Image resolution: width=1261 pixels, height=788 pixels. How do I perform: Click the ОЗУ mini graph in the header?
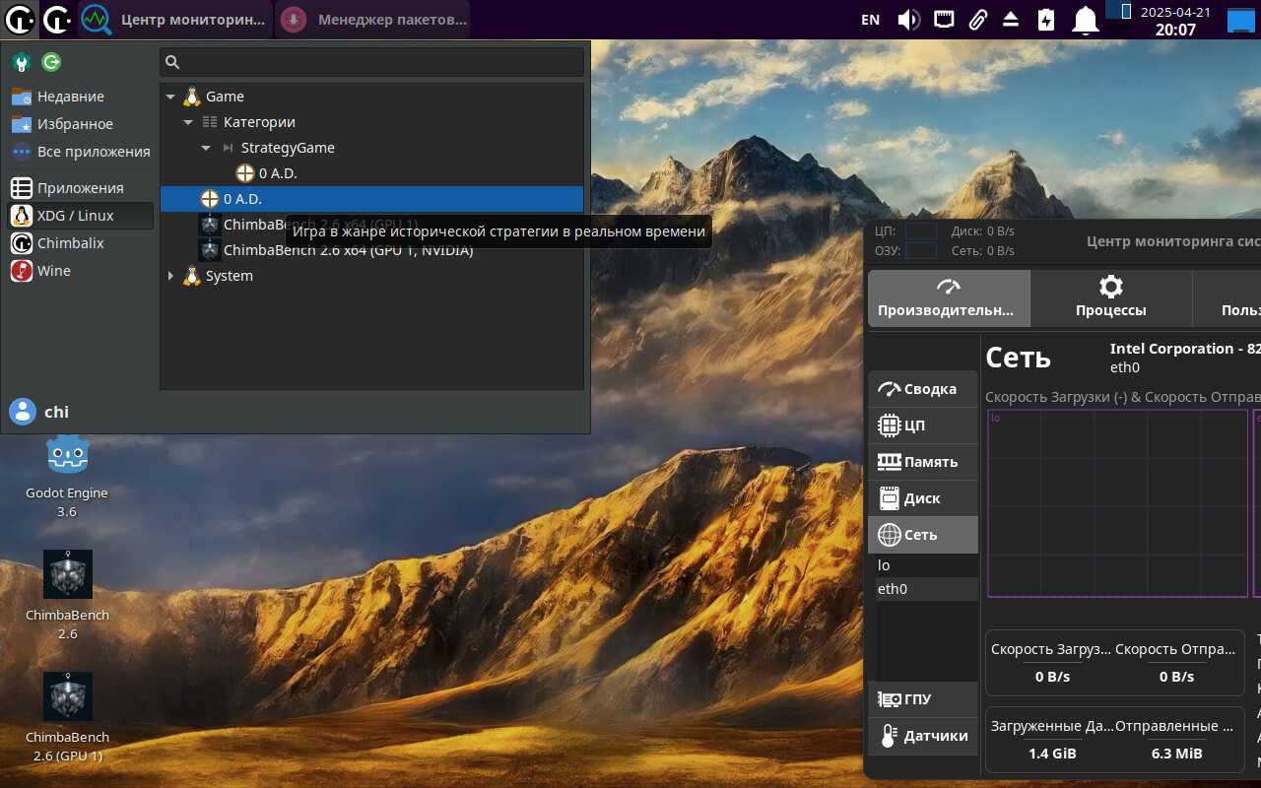pyautogui.click(x=920, y=250)
